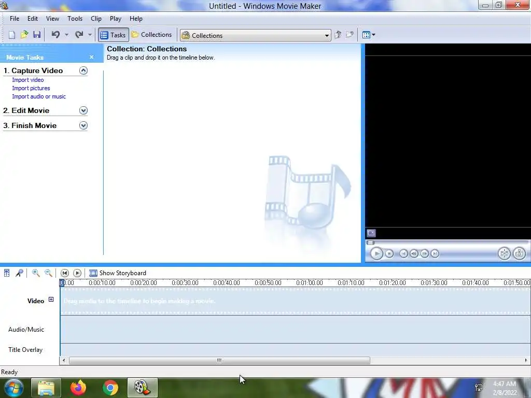Click the Narrate Timeline microphone icon
This screenshot has height=398, width=531.
tap(19, 273)
